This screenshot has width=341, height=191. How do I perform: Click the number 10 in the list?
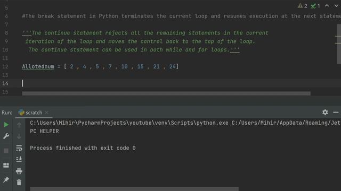click(124, 66)
